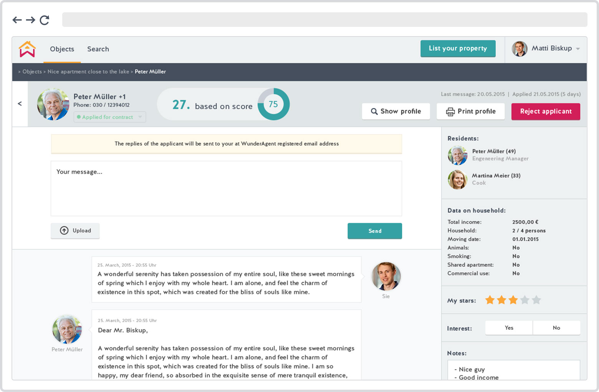Reload the page with refresh icon

click(45, 20)
